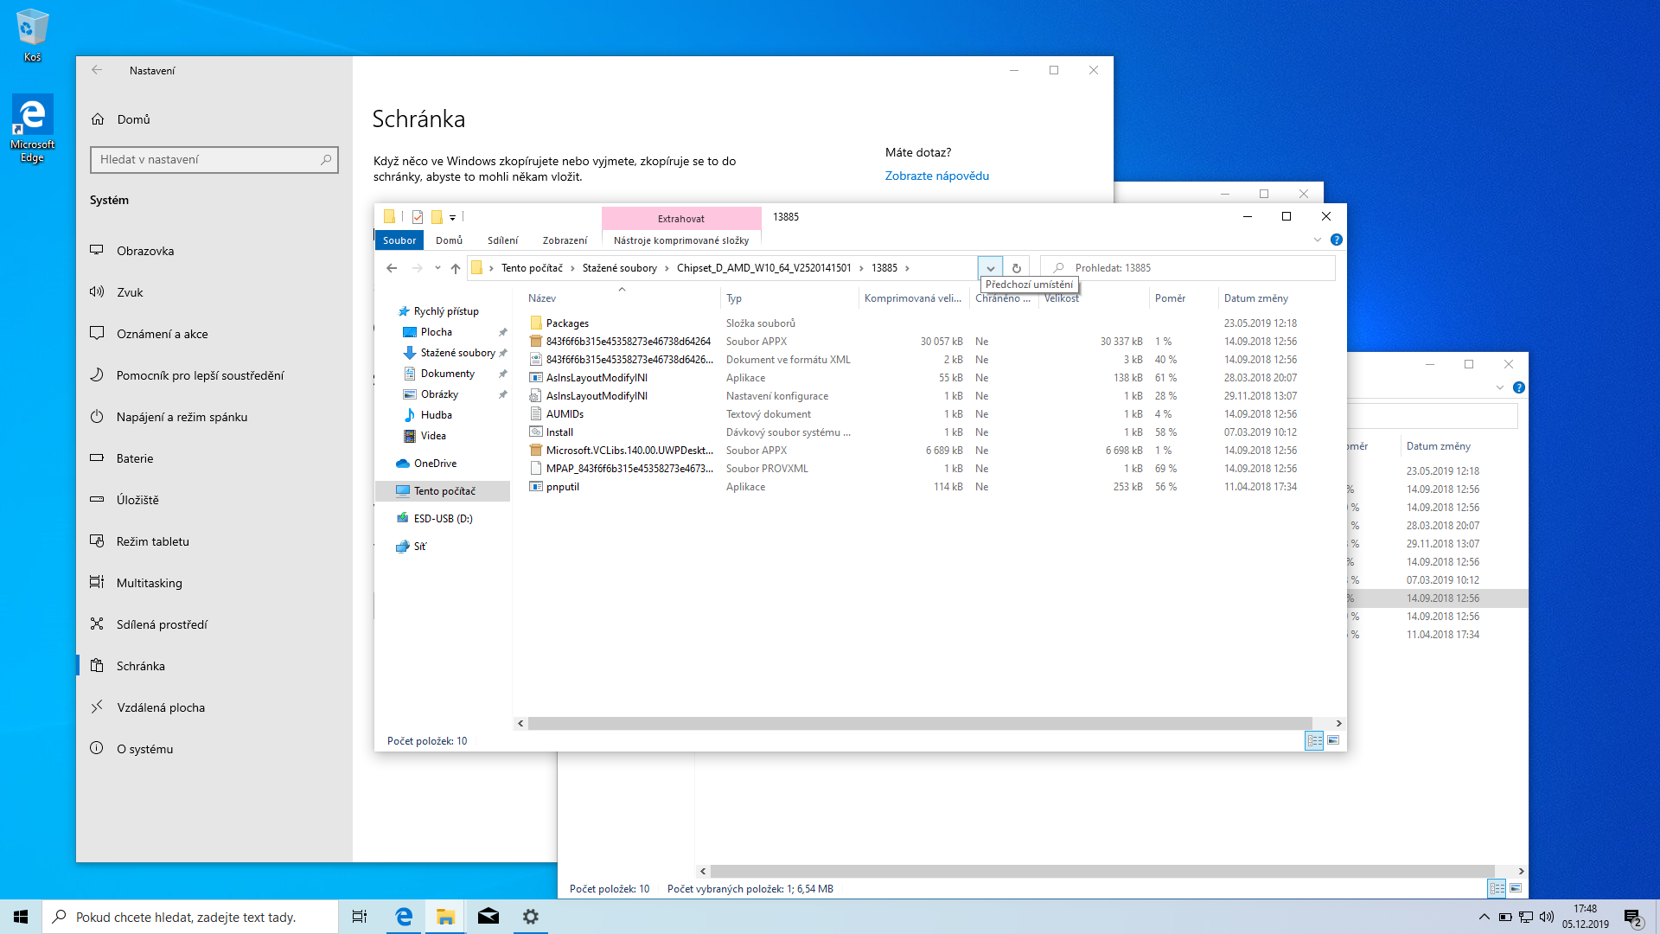1660x934 pixels.
Task: Navigate back in File Explorer
Action: click(x=392, y=268)
